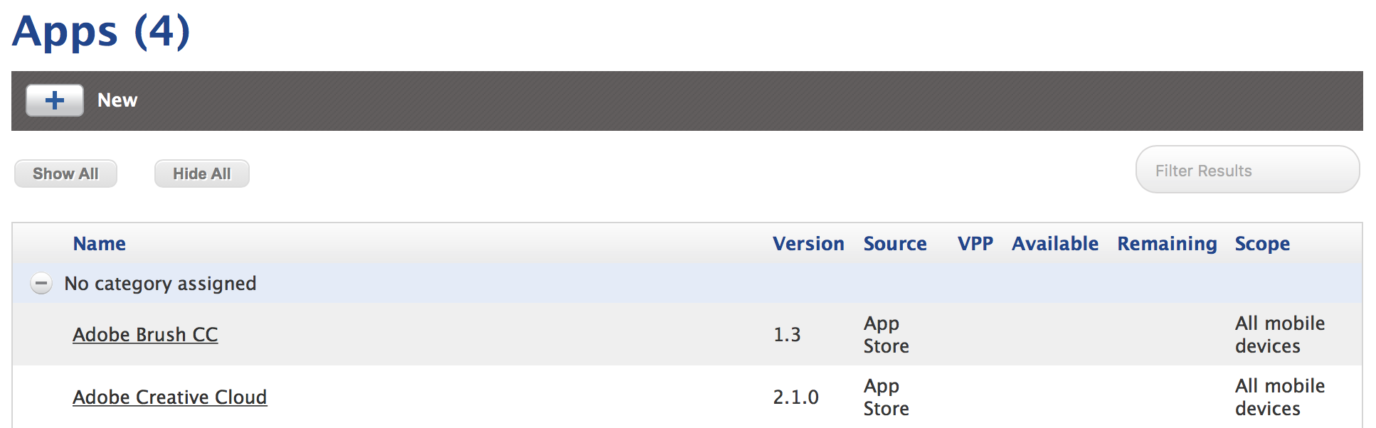Viewport: 1376px width, 428px height.
Task: Click the Adobe Brush CC version number 1.3
Action: tap(788, 334)
